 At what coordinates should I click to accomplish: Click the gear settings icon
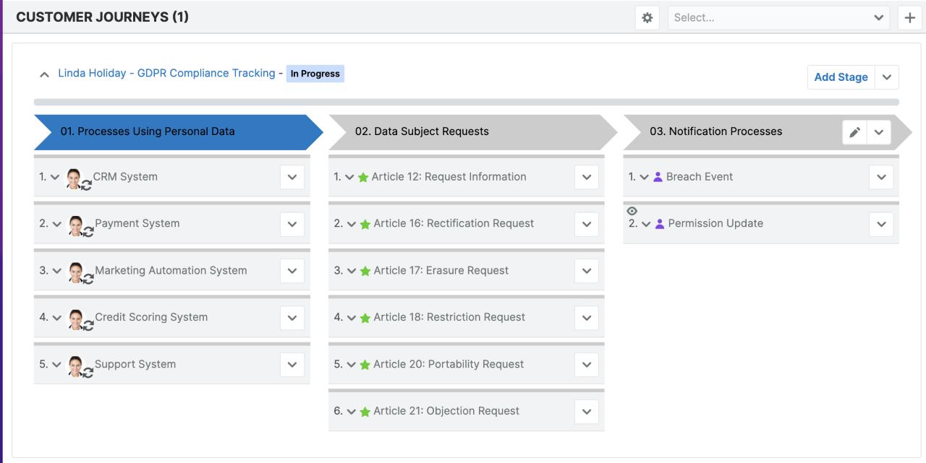tap(647, 18)
